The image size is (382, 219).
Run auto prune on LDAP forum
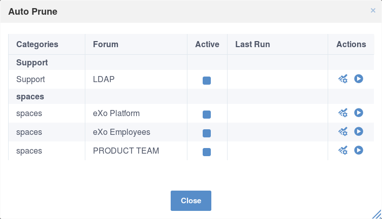[x=359, y=79]
